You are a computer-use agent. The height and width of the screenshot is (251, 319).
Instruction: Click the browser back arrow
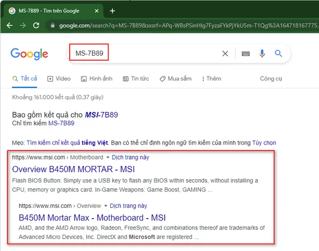pos(10,26)
